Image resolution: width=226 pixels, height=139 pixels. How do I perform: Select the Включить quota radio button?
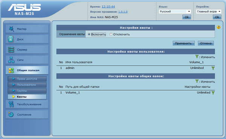(89, 34)
